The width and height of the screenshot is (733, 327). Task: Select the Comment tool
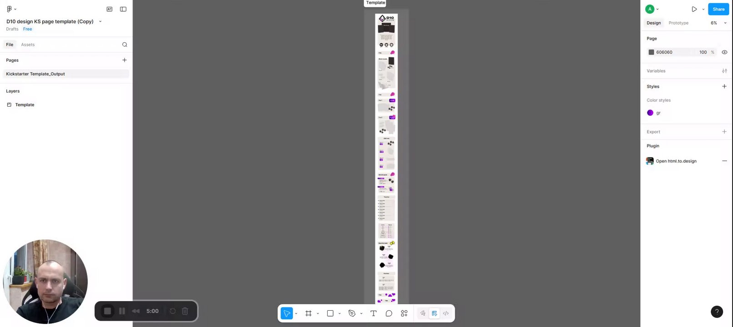tap(389, 313)
